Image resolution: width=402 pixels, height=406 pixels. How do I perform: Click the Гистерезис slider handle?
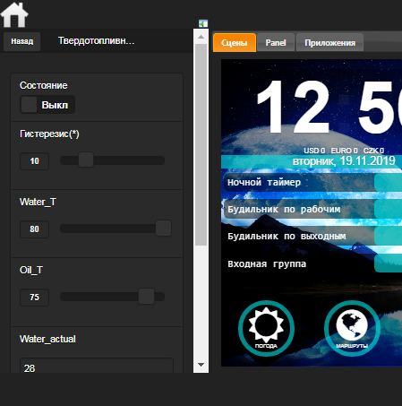[86, 160]
